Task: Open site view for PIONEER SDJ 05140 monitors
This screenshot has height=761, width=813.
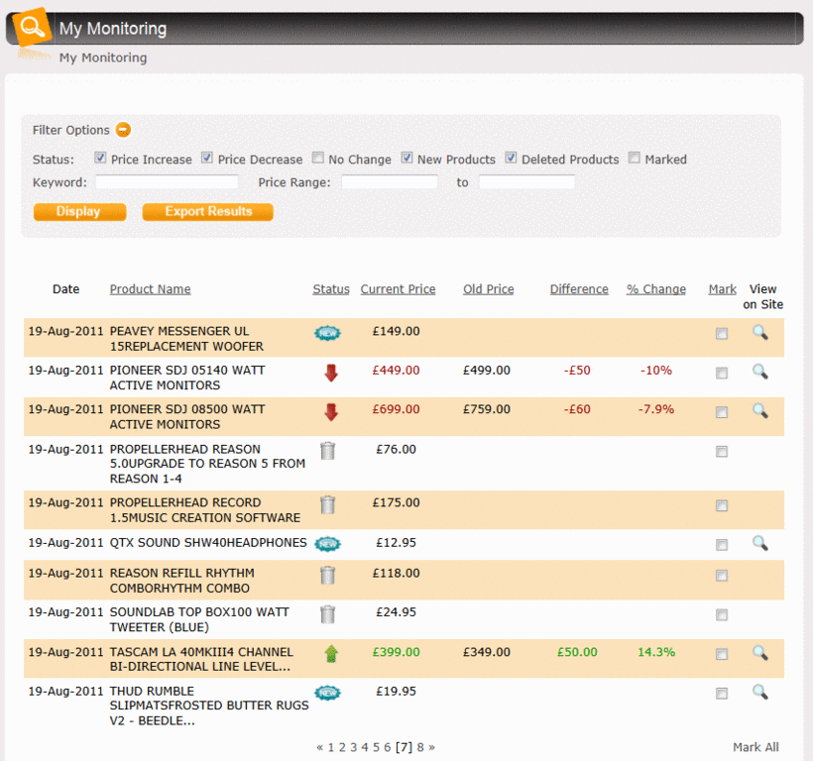Action: [760, 372]
